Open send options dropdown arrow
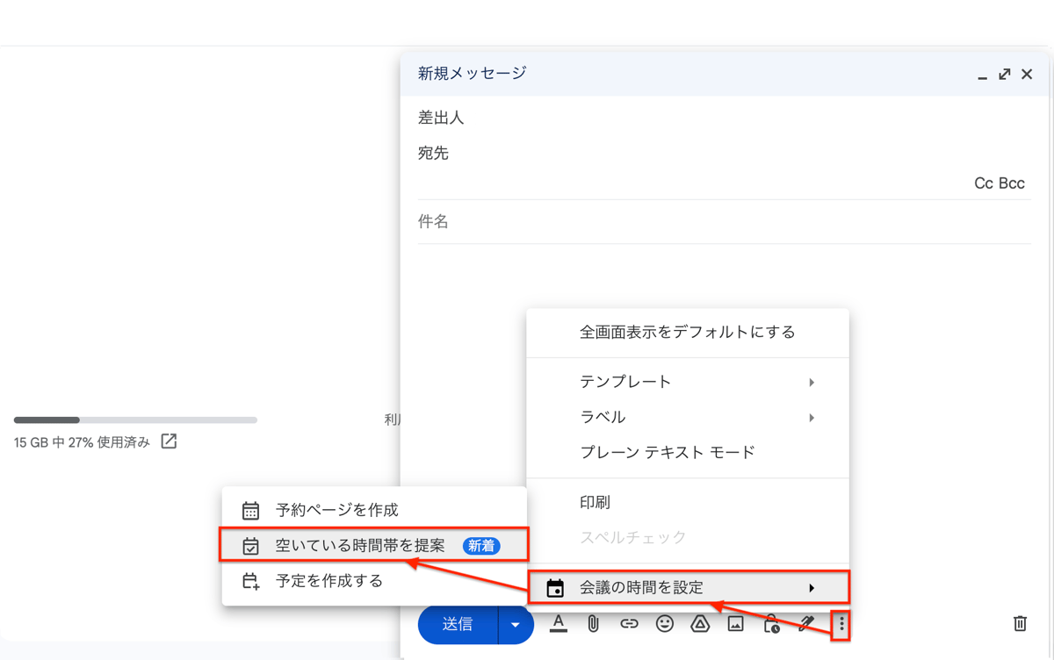This screenshot has width=1054, height=660. coord(516,625)
